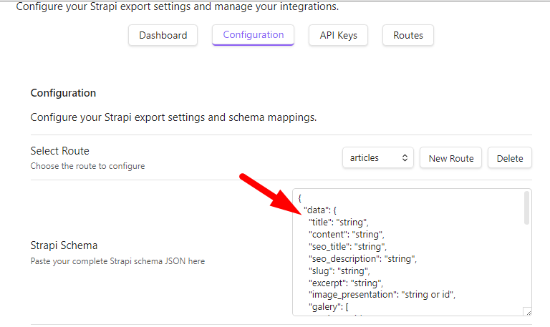Image resolution: width=550 pixels, height=327 pixels.
Task: Click 'Paste your complete Strapi schema JSON here'
Action: tap(117, 261)
